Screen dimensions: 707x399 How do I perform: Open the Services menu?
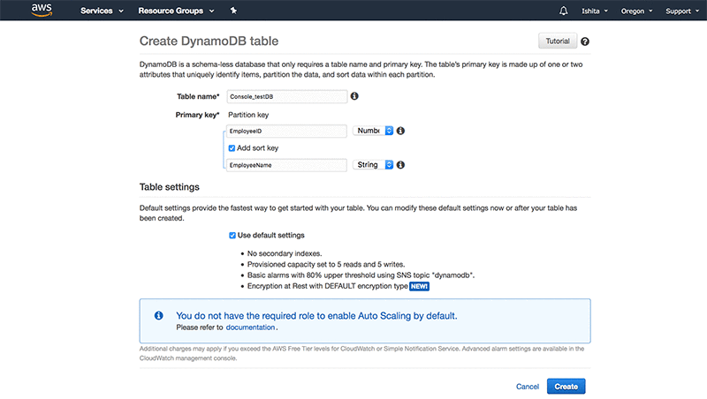click(102, 11)
